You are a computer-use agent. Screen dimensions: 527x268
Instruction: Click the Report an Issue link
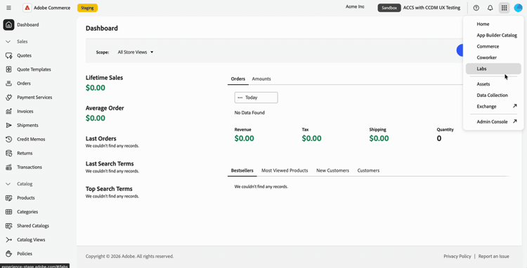(494, 256)
